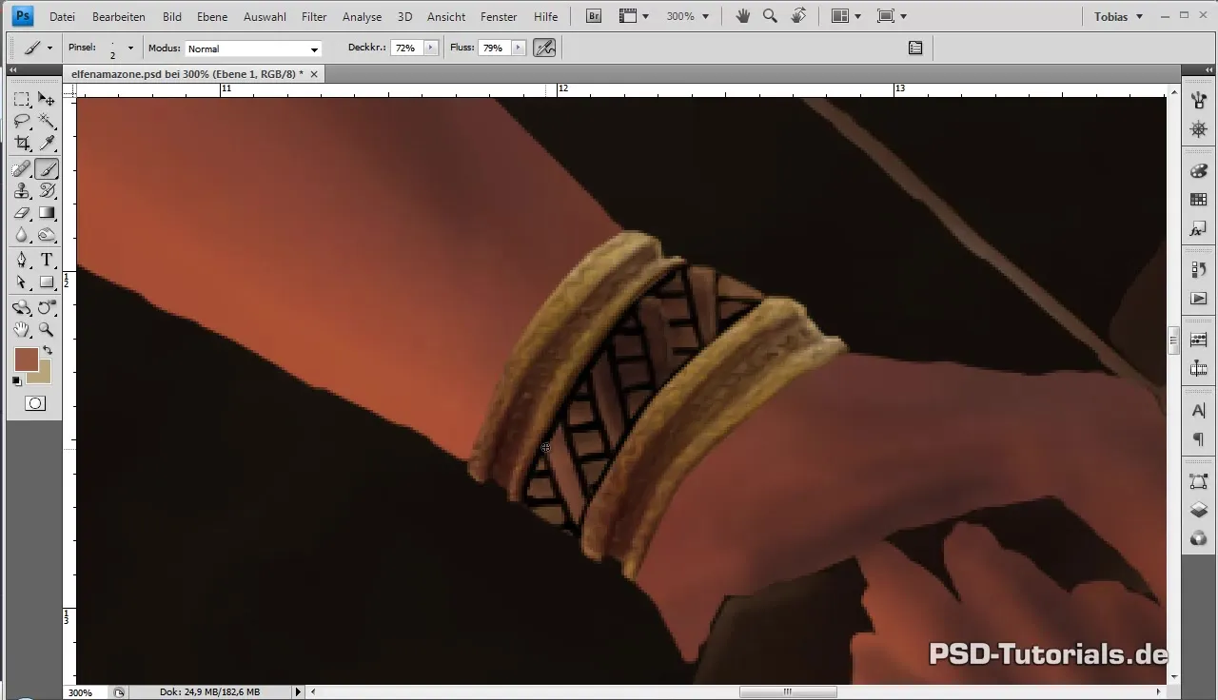Viewport: 1218px width, 700px height.
Task: Select the Zoom tool in application bar
Action: click(x=770, y=16)
